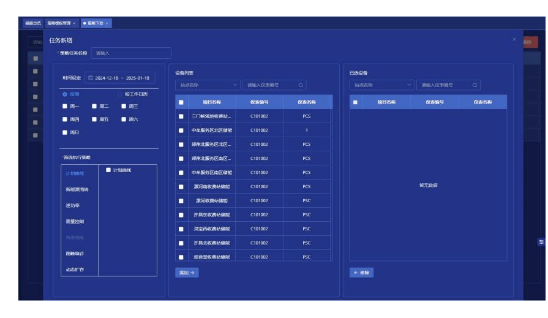Click the search icon in 设备列表 meter number field
Screen dimensions: 548x318
click(x=301, y=85)
